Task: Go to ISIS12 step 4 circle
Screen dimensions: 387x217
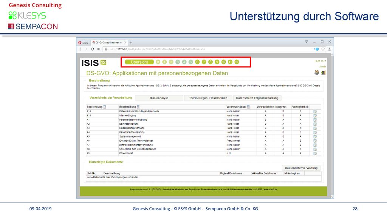Action: click(x=184, y=62)
